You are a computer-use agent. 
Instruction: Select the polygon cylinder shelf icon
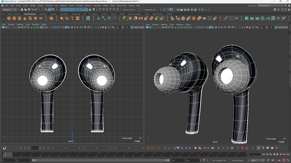(20, 18)
